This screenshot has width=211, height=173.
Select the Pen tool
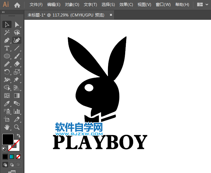7,40
